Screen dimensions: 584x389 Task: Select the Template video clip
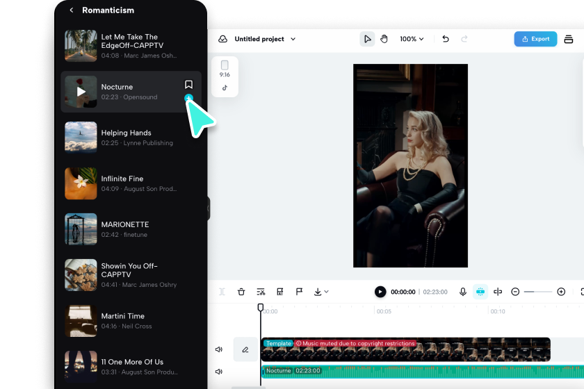click(x=406, y=349)
